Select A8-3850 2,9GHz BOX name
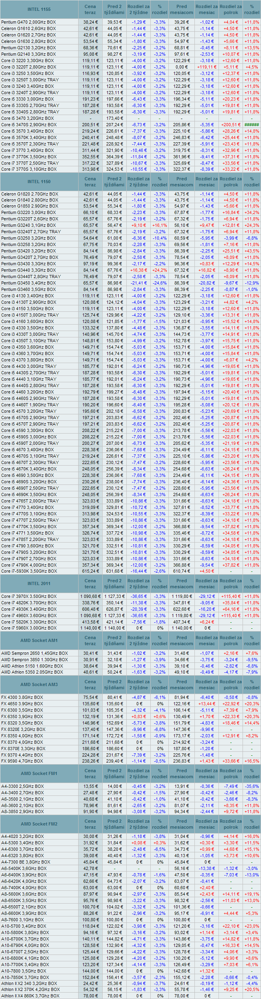Image resolution: width=261 pixels, height=999 pixels. click(x=22, y=811)
